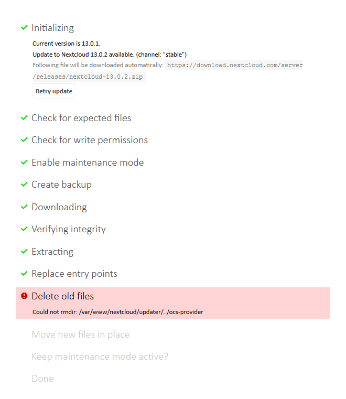
Task: Click the releases/nextcloud-13.0.2.zip path text
Action: click(89, 77)
